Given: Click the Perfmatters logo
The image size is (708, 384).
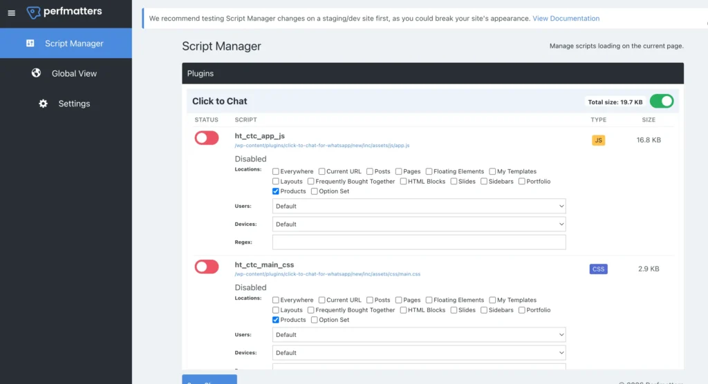Looking at the screenshot, I should point(64,12).
